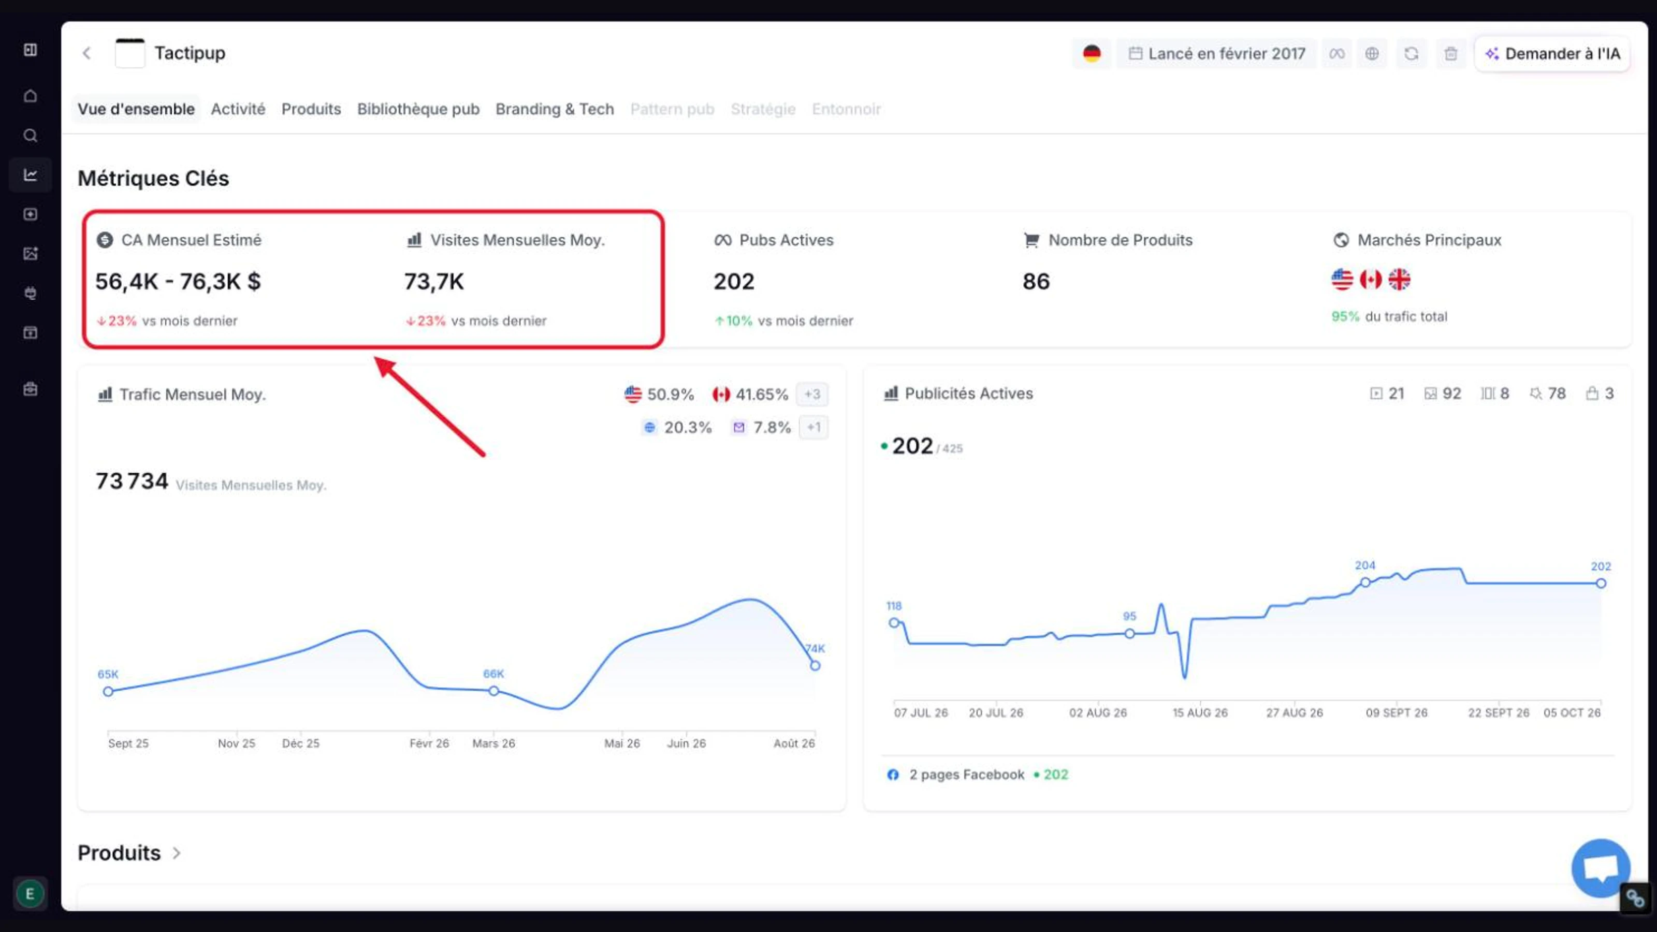Open the chat support bubble
The height and width of the screenshot is (932, 1657).
click(x=1601, y=868)
